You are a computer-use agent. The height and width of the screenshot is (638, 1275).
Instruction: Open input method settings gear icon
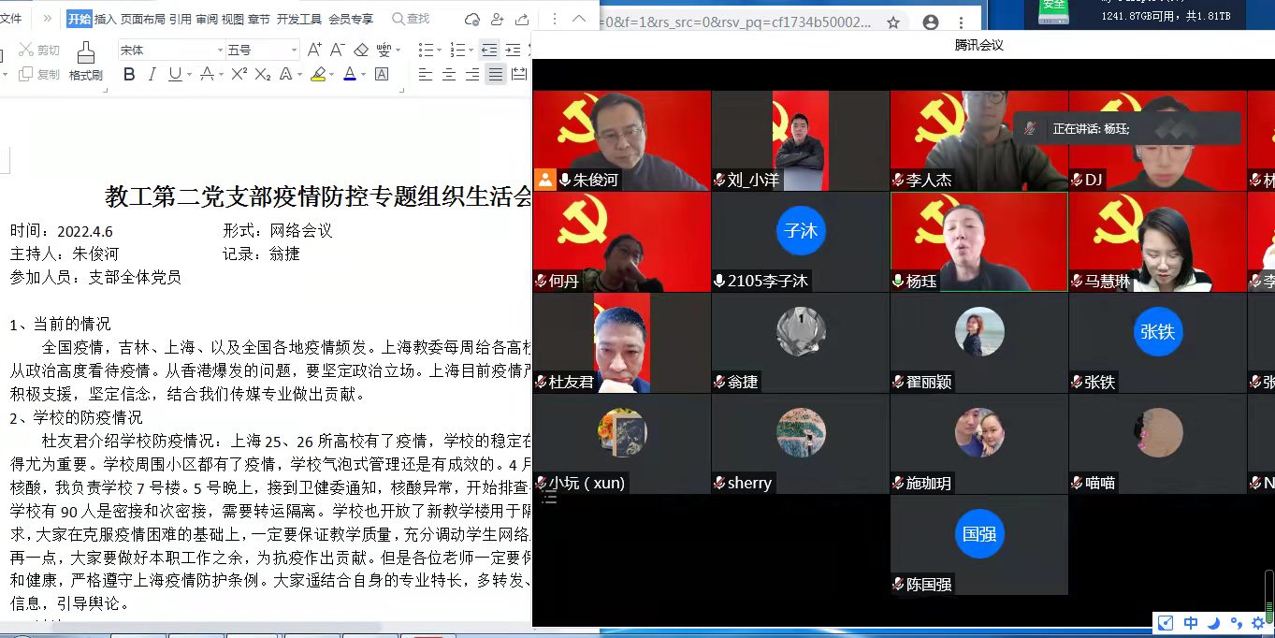[1258, 623]
